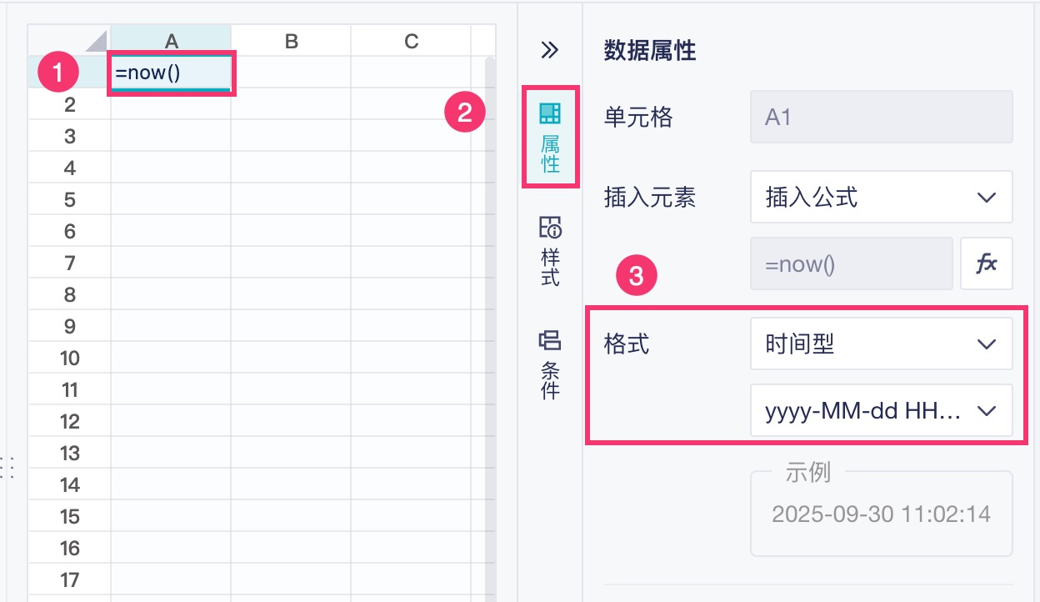This screenshot has height=602, width=1040.
Task: Select row header 16
Action: pos(69,548)
